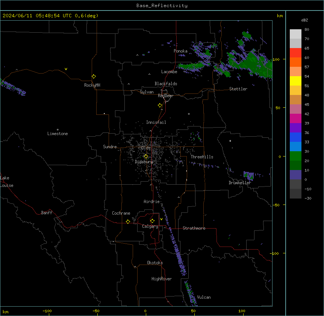
Task: Click the yellow diamond marker at Didsbury
Action: tap(146, 156)
